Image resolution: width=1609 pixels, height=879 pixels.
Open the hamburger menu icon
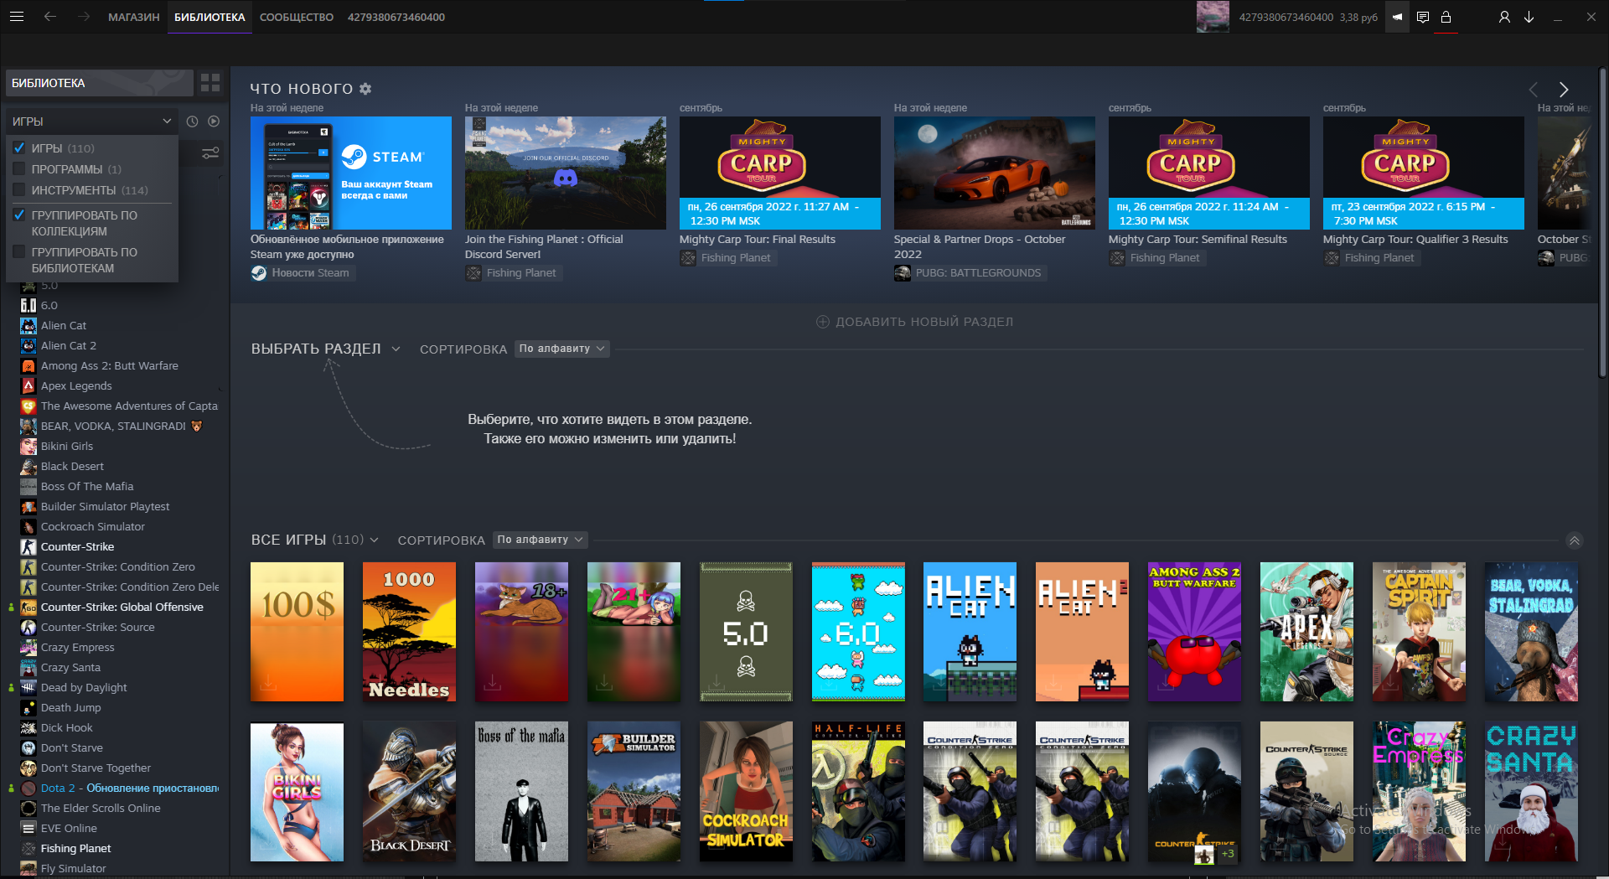[x=17, y=17]
